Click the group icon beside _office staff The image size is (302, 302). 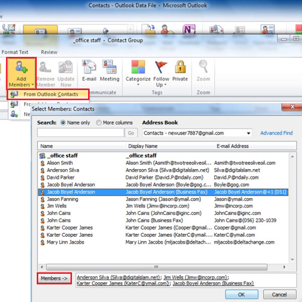coord(42,156)
